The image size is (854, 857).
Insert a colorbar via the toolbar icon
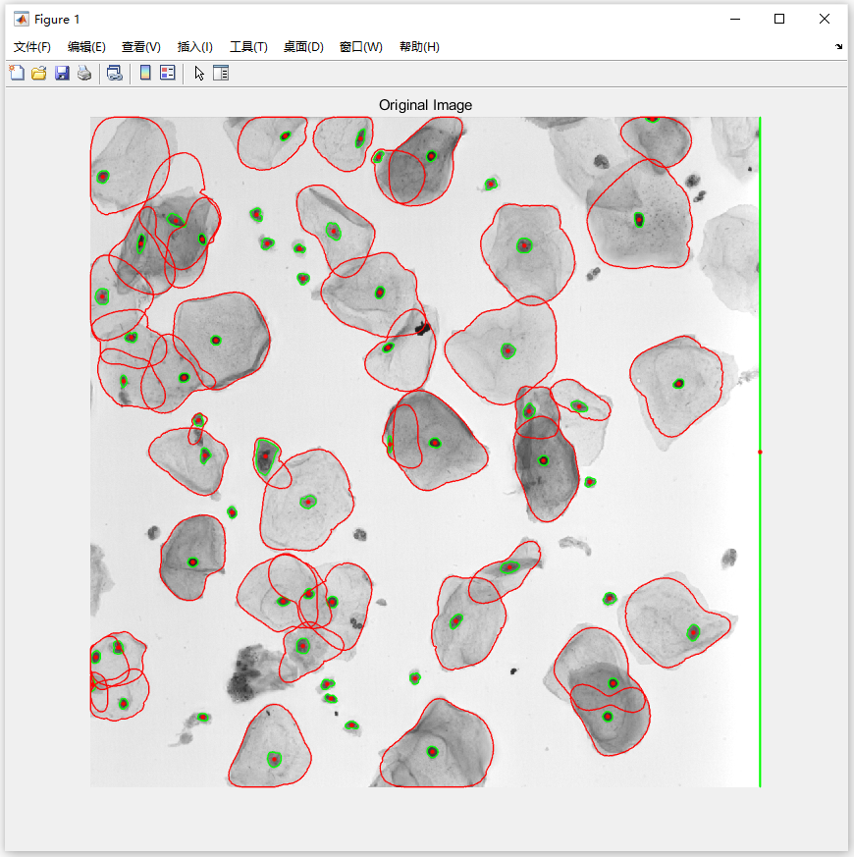point(145,73)
